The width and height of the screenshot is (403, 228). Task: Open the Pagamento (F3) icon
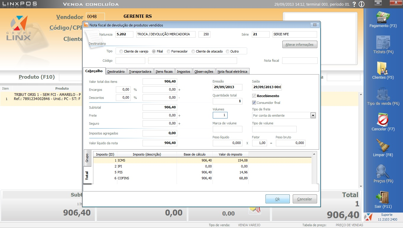click(383, 17)
